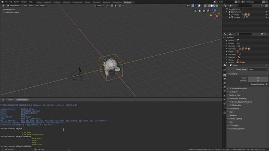Enable the Bloom checkbox

(231, 92)
